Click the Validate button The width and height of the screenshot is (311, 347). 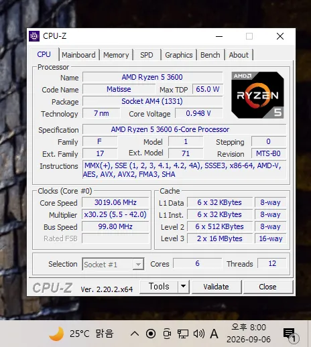(216, 287)
